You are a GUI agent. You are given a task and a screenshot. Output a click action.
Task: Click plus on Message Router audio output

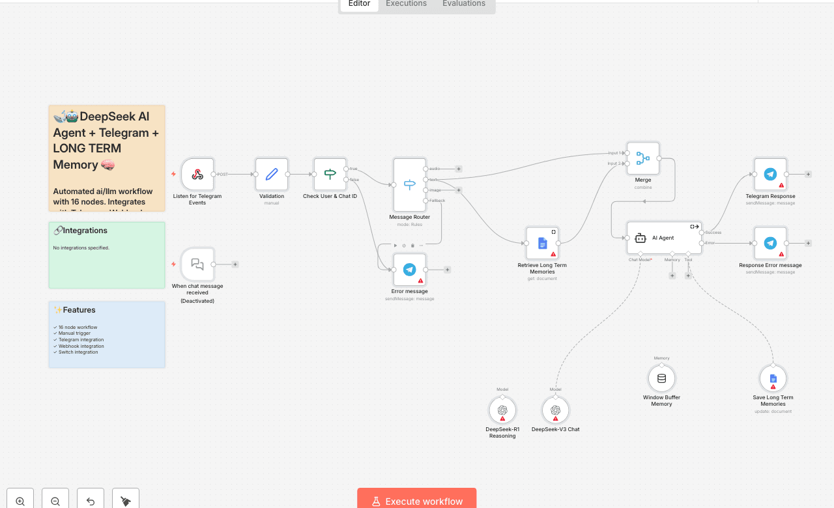click(x=459, y=169)
